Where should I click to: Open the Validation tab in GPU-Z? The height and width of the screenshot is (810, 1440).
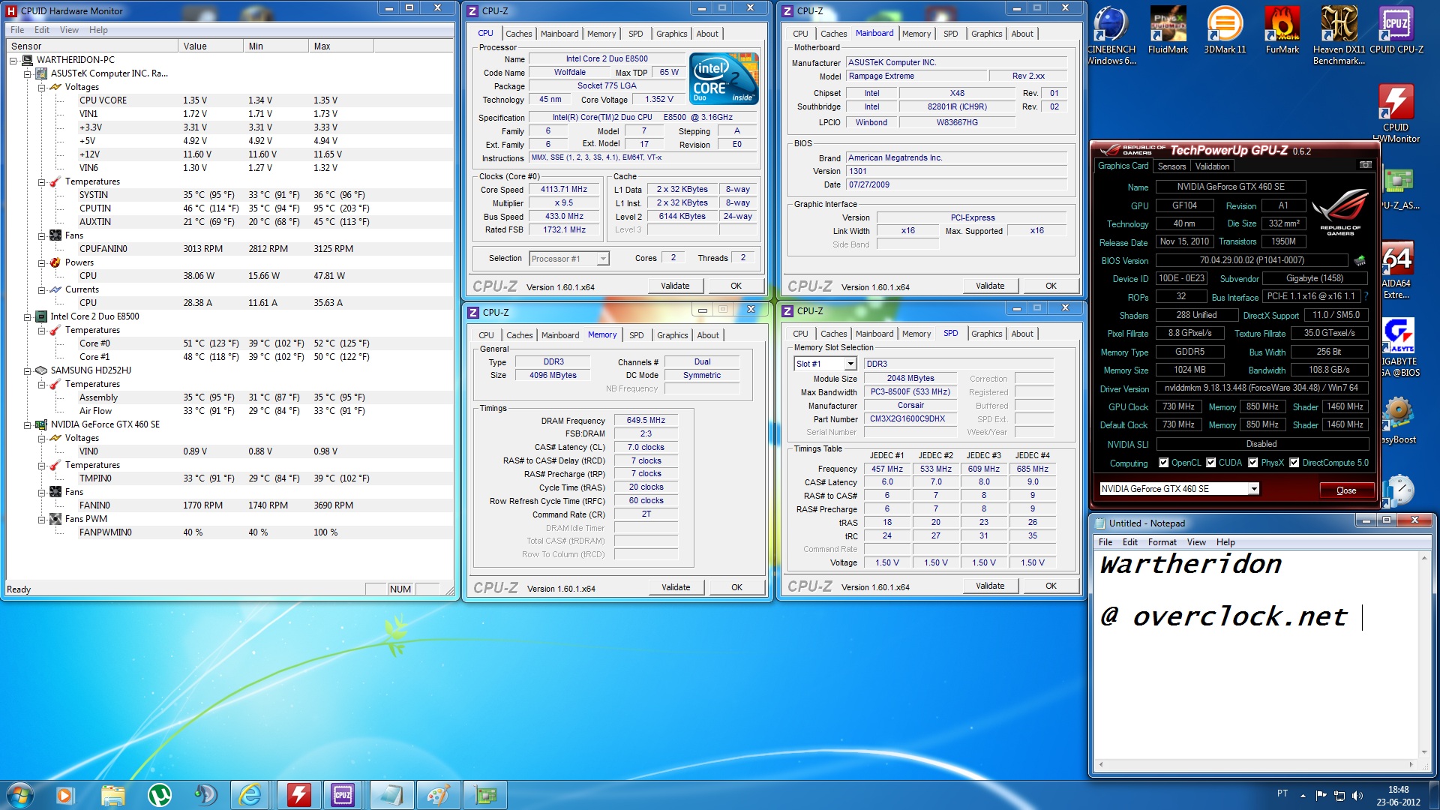click(x=1212, y=166)
